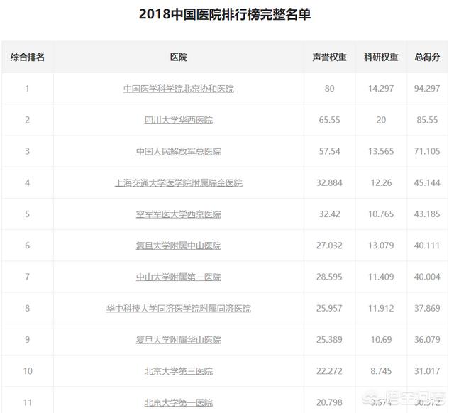The width and height of the screenshot is (454, 413).
Task: Select reputation weight 80
Action: pos(329,88)
